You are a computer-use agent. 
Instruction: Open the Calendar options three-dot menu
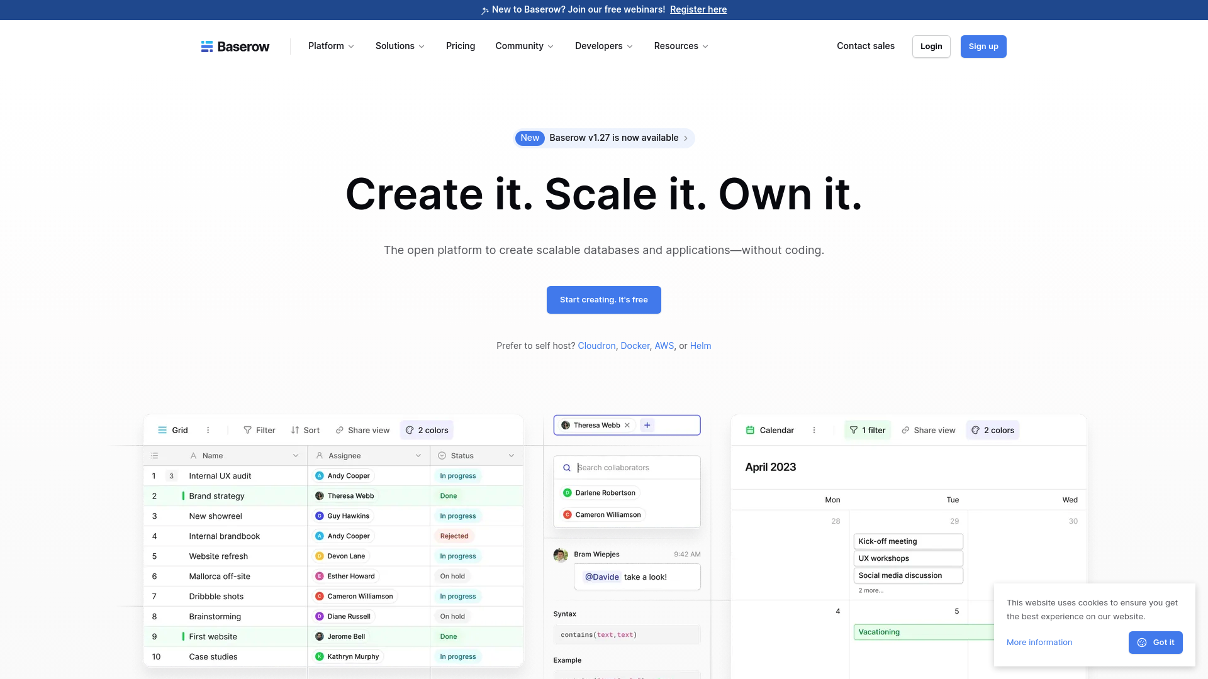tap(814, 430)
